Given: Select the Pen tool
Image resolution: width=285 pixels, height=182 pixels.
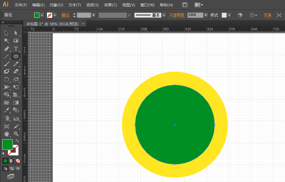Looking at the screenshot, I should coord(6,49).
